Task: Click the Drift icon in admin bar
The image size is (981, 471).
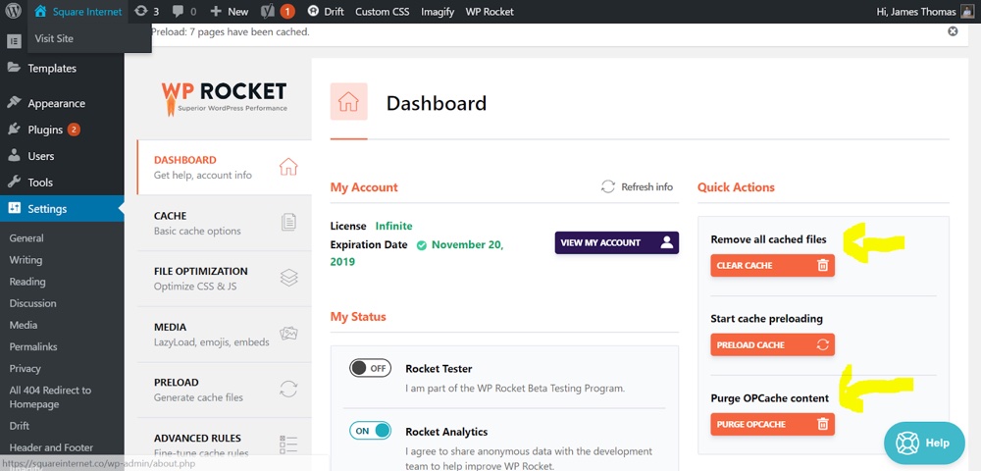Action: 313,11
